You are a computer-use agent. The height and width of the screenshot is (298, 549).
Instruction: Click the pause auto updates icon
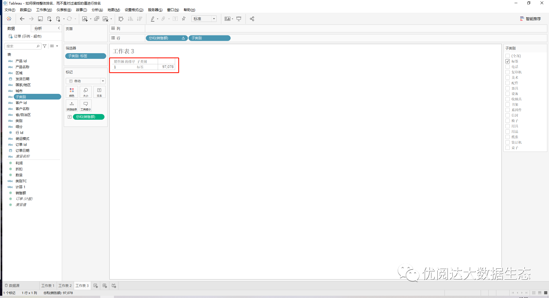point(58,19)
